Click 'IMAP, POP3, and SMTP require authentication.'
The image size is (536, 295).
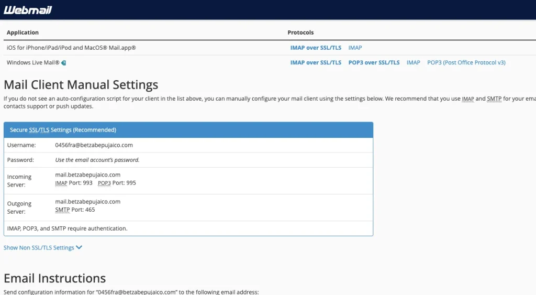click(67, 228)
